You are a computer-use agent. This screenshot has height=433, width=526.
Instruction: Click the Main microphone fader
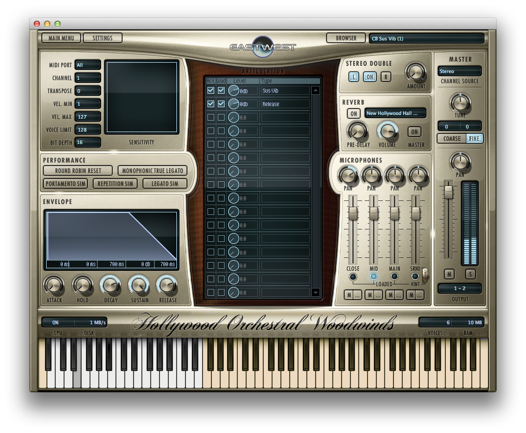pos(394,213)
